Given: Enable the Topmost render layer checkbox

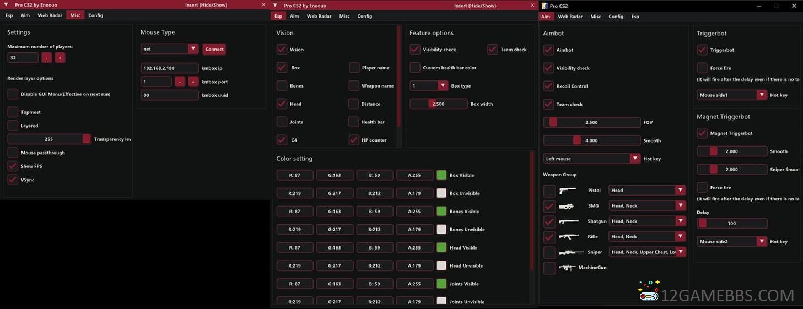Looking at the screenshot, I should pyautogui.click(x=13, y=112).
